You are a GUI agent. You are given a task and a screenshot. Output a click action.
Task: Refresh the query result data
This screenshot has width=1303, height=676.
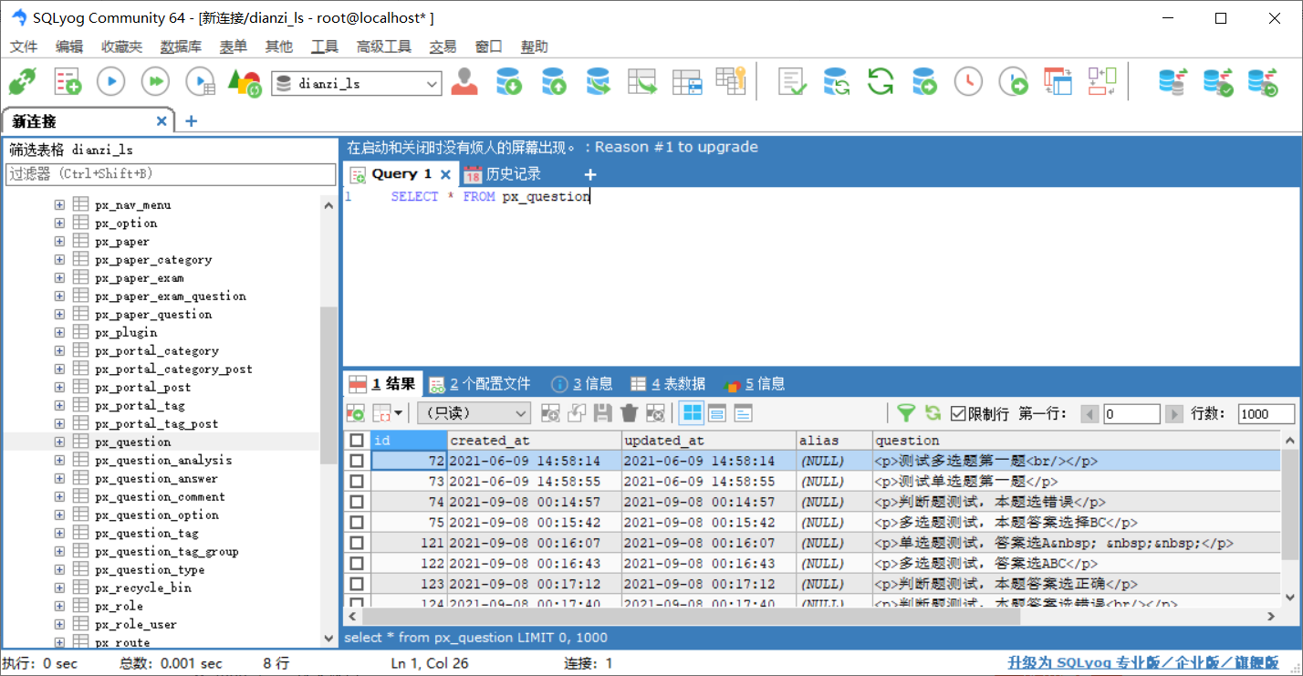[x=933, y=413]
